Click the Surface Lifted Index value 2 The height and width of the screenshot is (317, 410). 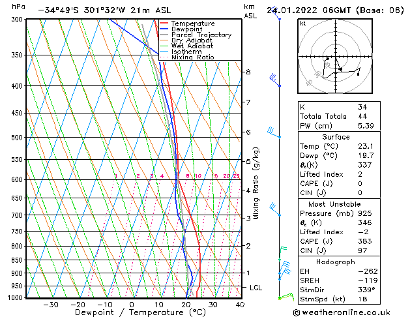pyautogui.click(x=360, y=174)
